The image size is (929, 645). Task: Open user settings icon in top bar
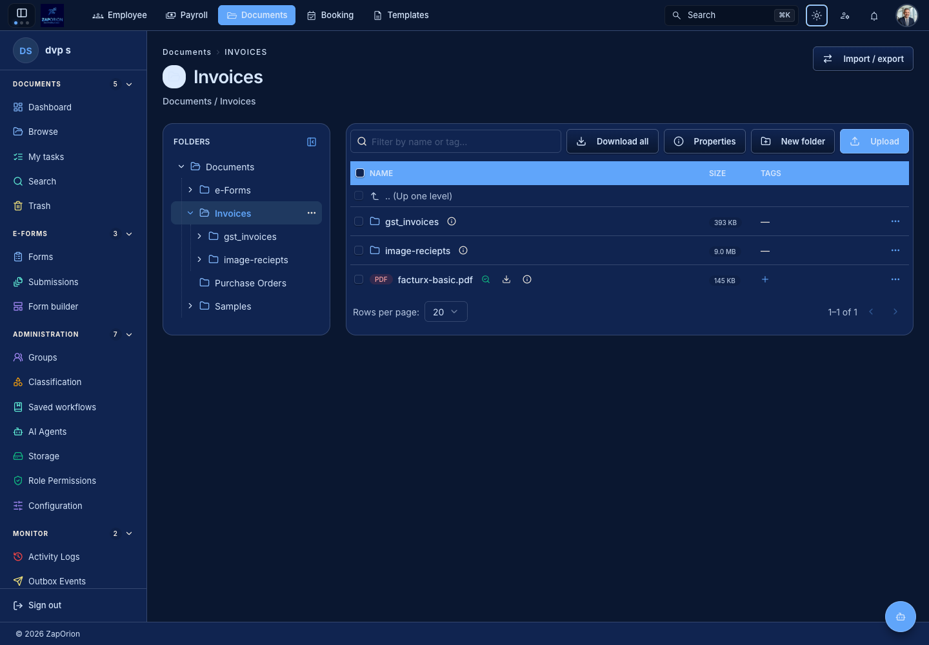click(x=845, y=15)
